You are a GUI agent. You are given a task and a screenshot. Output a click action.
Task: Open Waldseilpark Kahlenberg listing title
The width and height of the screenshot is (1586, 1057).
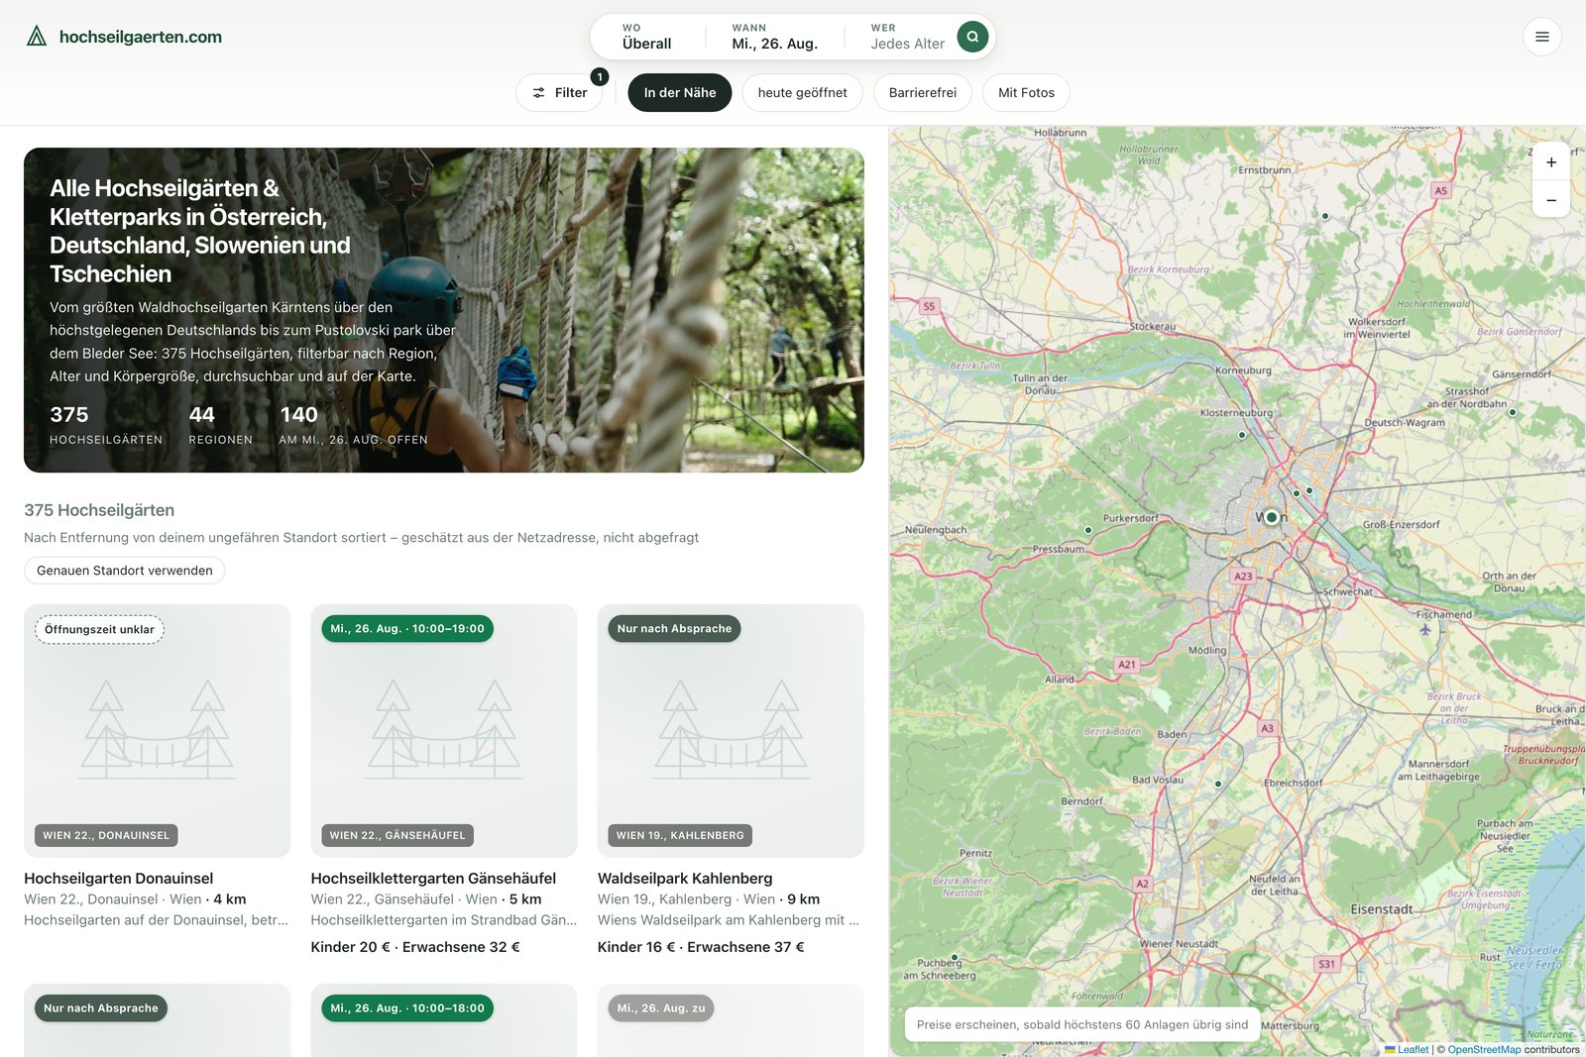pyautogui.click(x=685, y=879)
